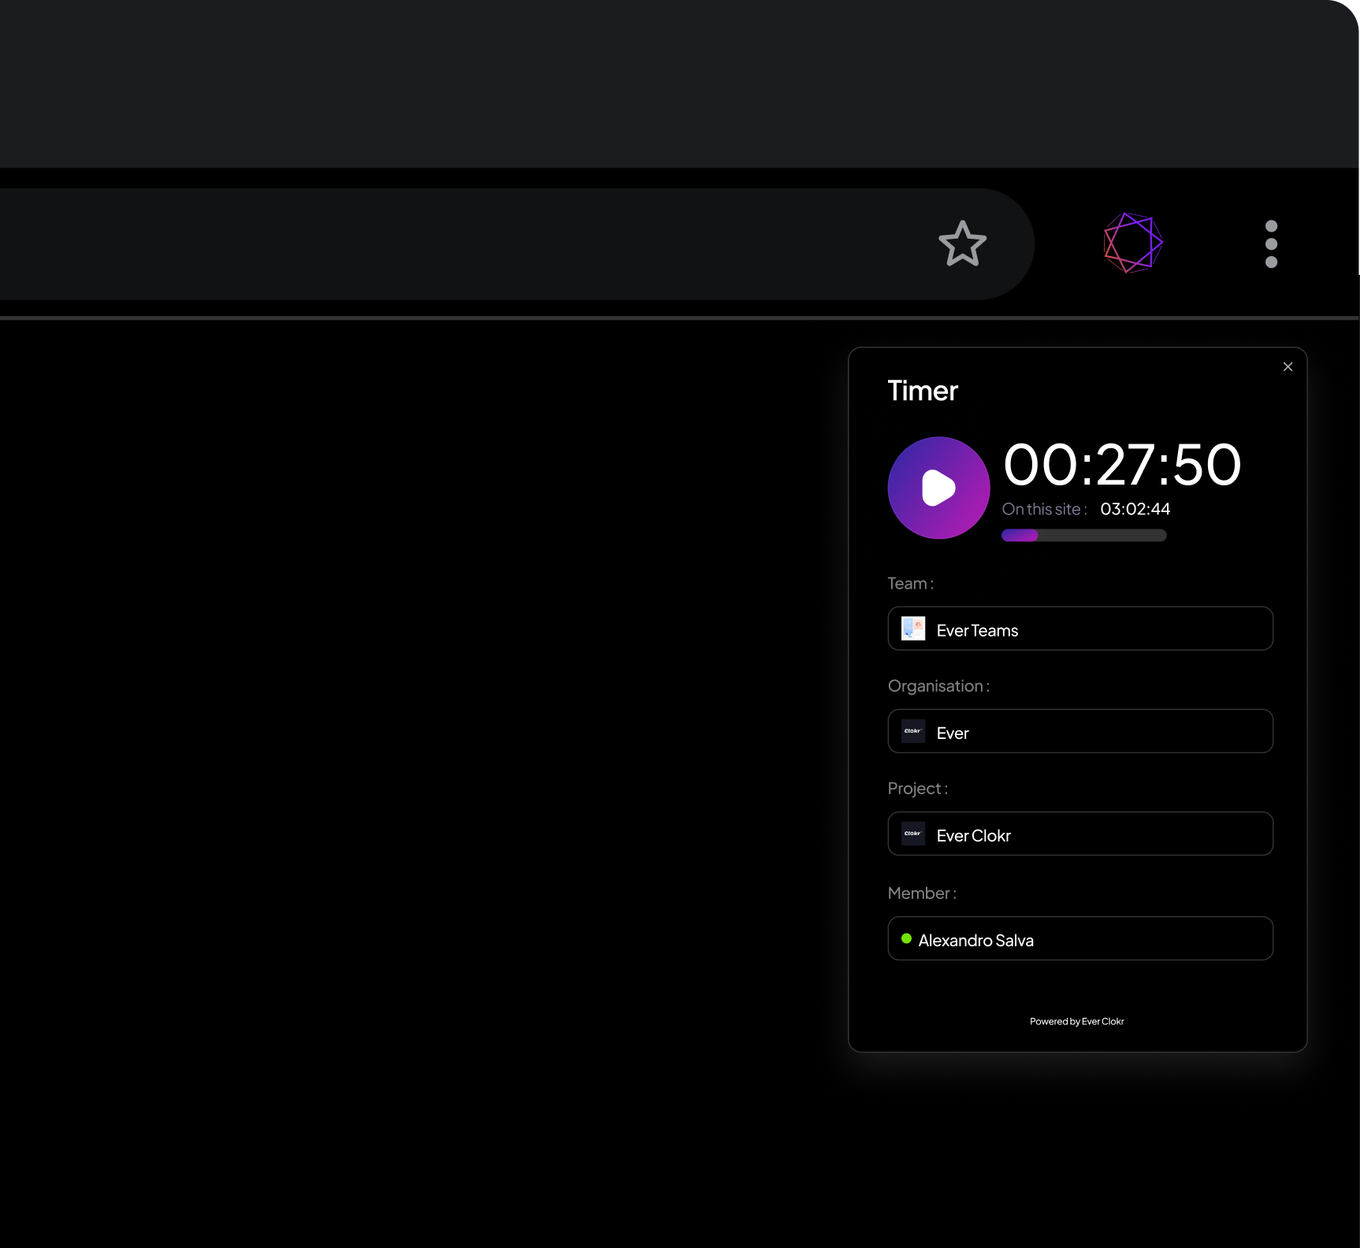The width and height of the screenshot is (1360, 1248).
Task: Click the 03:02:44 site time value
Action: [1135, 509]
